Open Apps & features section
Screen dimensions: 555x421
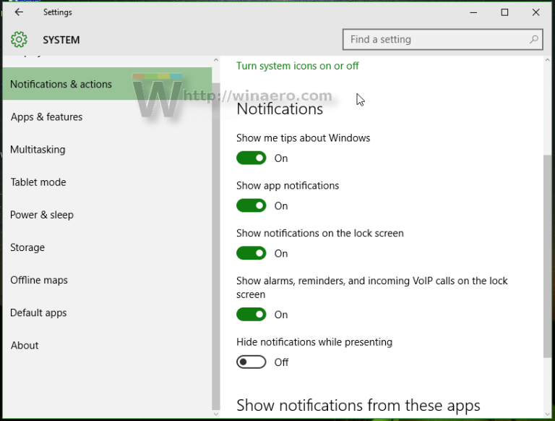(107, 117)
